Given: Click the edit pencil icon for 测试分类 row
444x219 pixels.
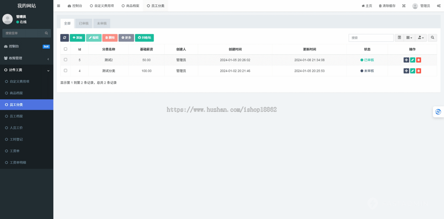Looking at the screenshot, I should coord(413,71).
